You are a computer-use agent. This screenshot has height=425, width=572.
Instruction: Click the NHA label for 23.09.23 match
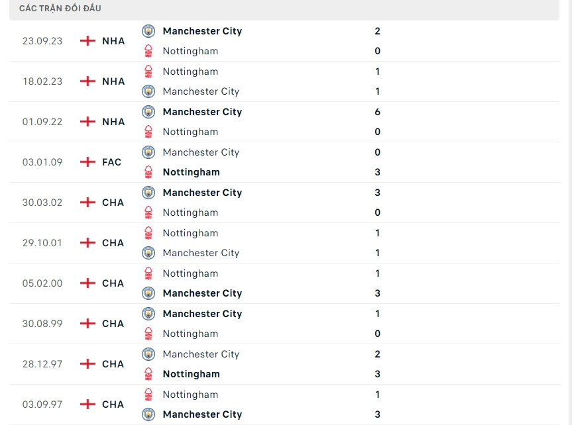(x=113, y=41)
